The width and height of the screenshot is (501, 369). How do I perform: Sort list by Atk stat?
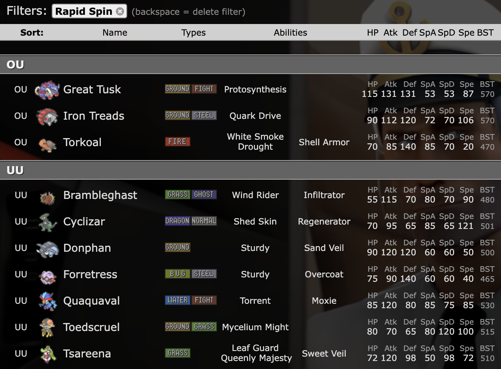391,33
